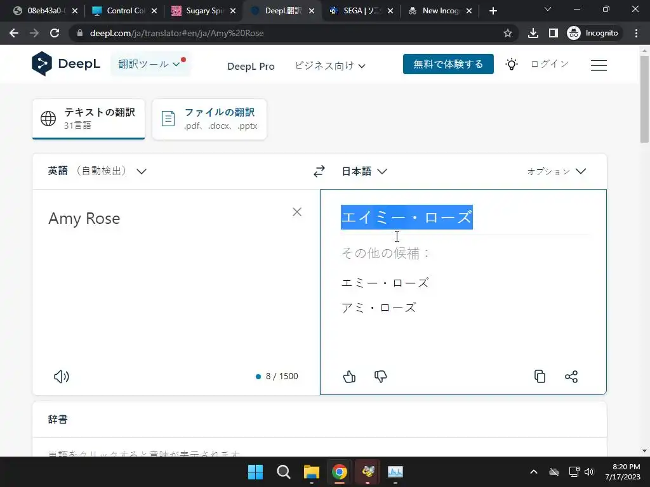Open Windows taskbar search

point(284,472)
